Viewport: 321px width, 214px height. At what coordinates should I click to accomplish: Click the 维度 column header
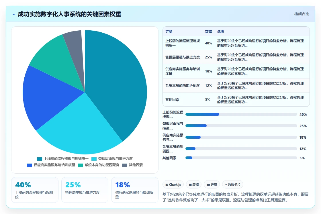click(169, 32)
